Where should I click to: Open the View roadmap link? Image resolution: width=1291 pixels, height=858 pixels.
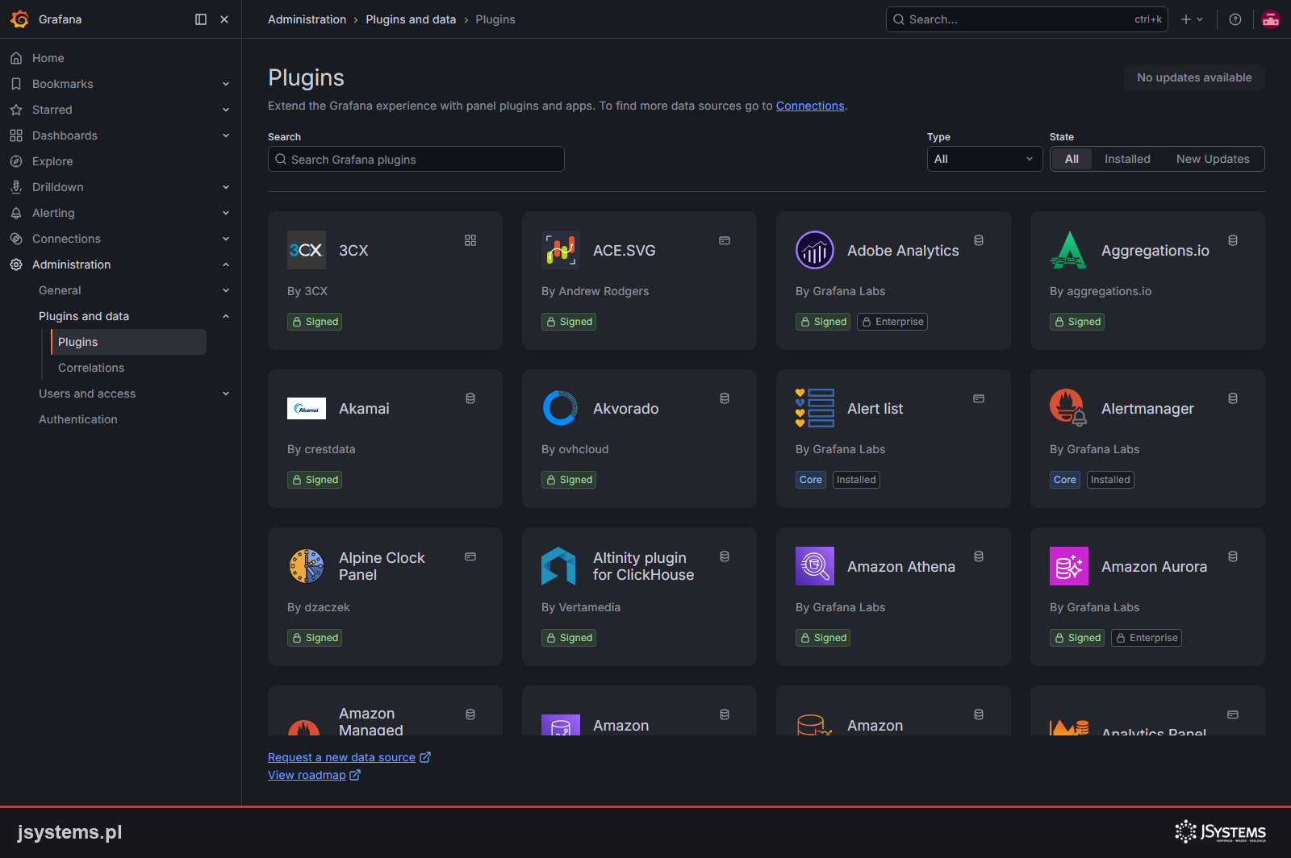point(315,775)
